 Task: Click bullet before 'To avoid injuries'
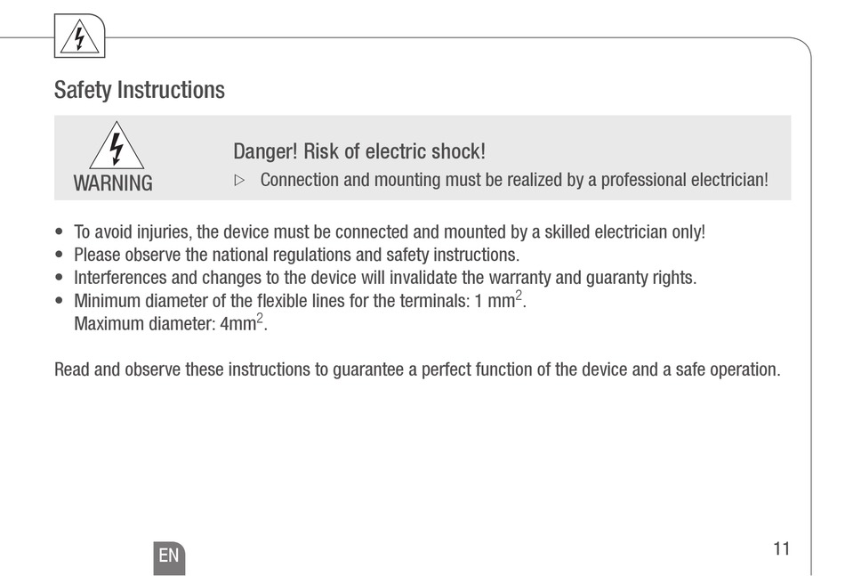click(60, 231)
